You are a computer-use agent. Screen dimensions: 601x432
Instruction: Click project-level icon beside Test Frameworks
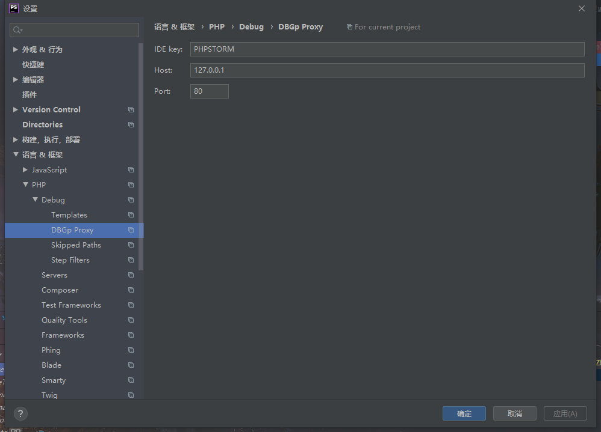131,305
